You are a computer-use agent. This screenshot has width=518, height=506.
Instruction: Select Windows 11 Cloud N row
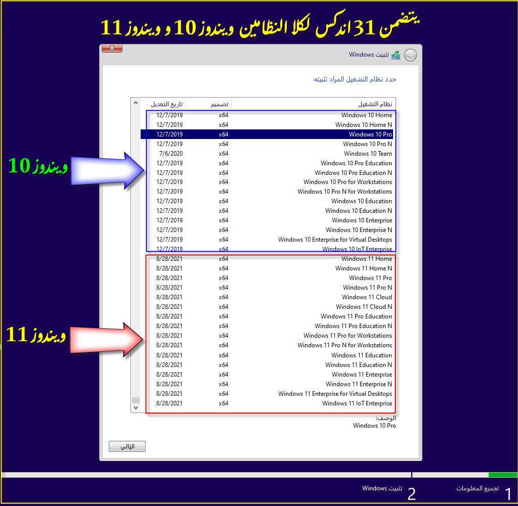(x=267, y=307)
